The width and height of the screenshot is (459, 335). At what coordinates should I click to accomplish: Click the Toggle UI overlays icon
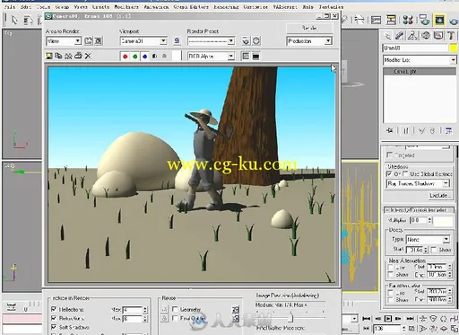point(246,56)
